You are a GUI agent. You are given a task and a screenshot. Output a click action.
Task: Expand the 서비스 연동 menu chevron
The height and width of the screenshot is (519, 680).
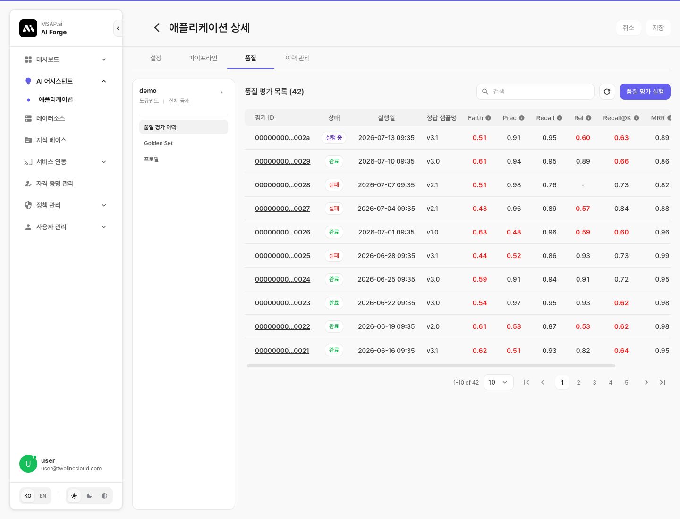[x=104, y=162]
